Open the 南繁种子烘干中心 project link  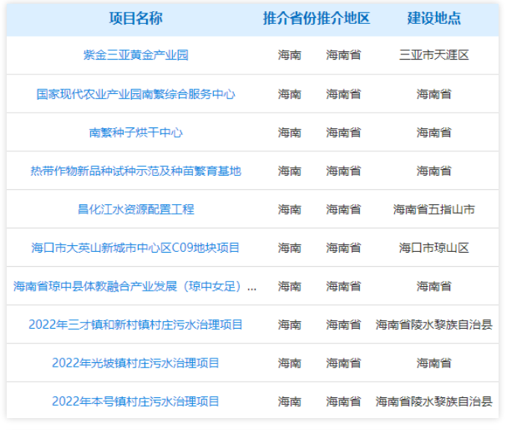pyautogui.click(x=136, y=132)
